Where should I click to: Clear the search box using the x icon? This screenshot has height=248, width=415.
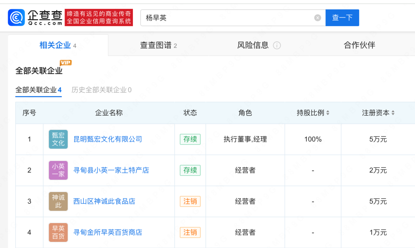317,18
